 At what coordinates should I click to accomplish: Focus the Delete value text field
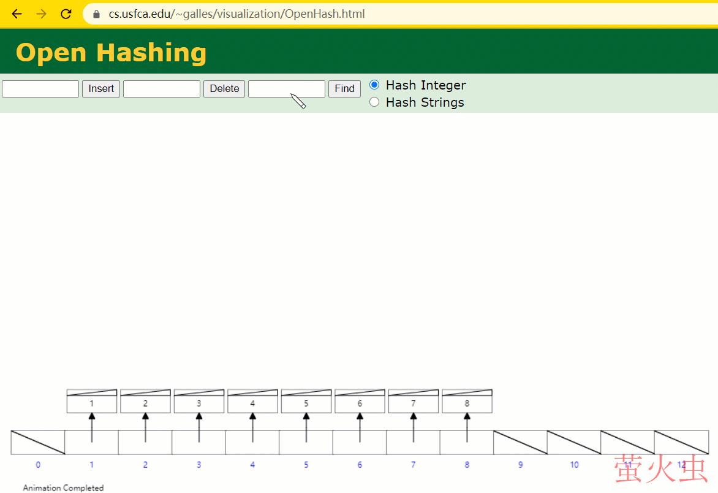point(162,89)
